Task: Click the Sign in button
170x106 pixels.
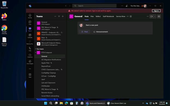Action: pyautogui.click(x=156, y=11)
